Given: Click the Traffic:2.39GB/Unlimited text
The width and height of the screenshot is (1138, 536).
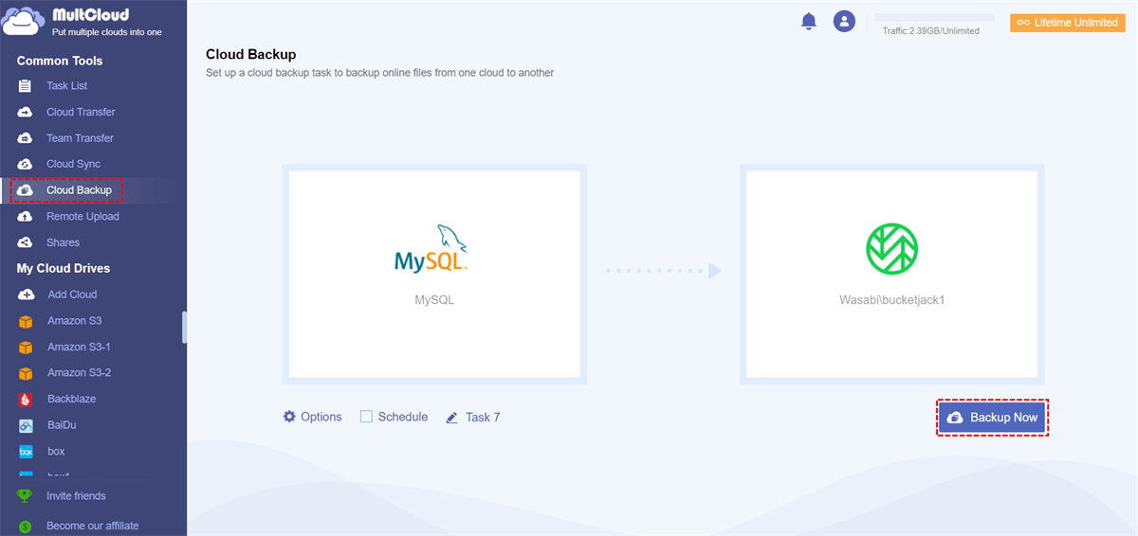Looking at the screenshot, I should coord(931,31).
